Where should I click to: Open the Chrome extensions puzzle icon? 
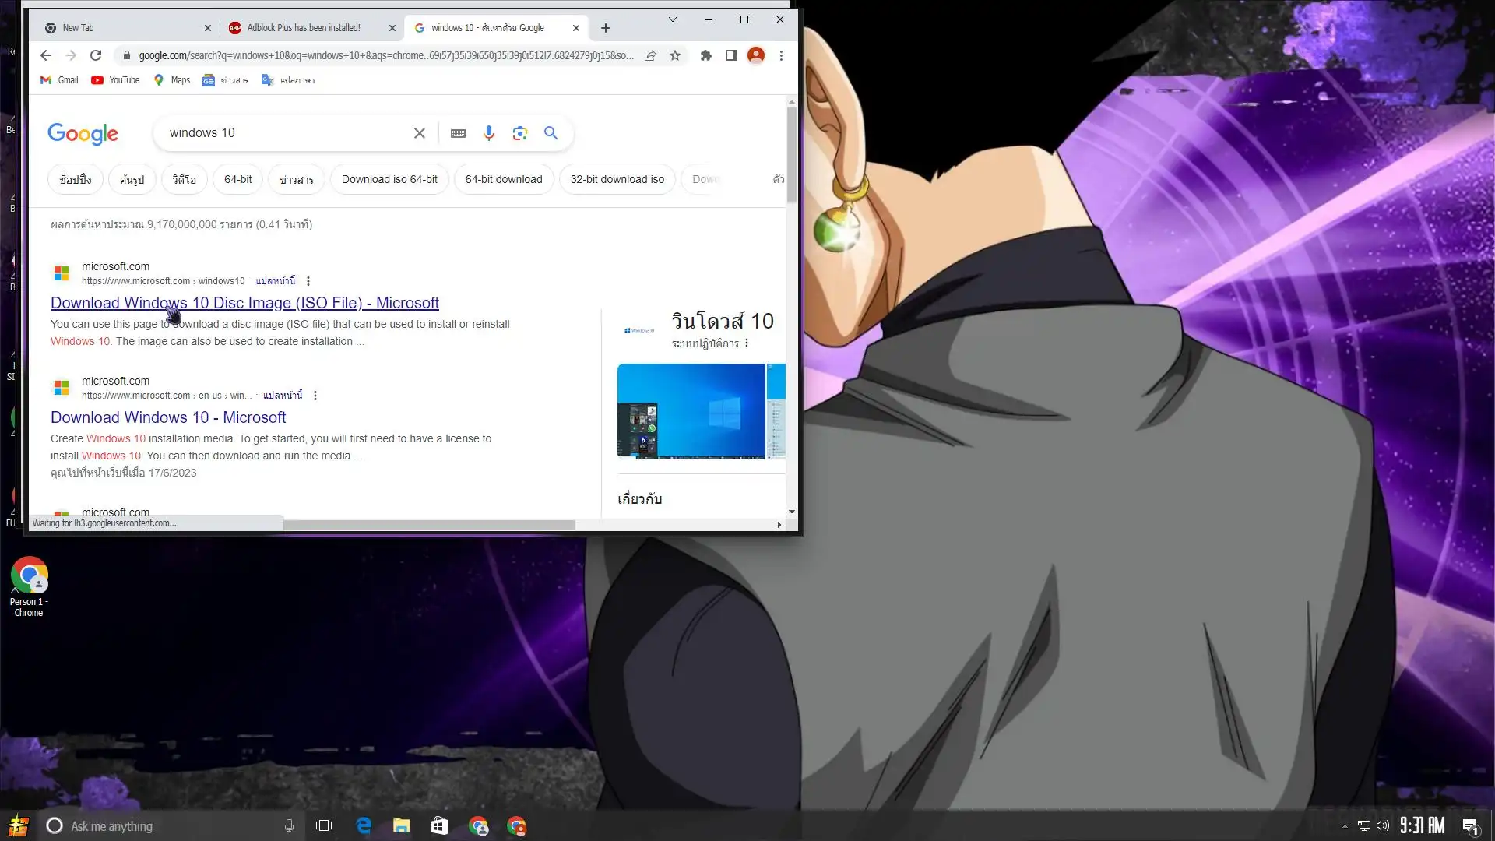(x=706, y=55)
